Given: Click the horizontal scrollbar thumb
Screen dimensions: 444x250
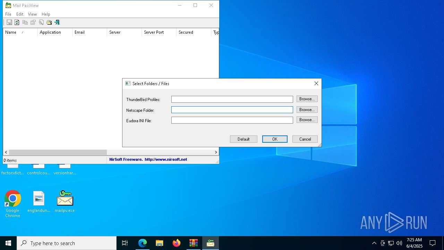Looking at the screenshot, I should 58,152.
